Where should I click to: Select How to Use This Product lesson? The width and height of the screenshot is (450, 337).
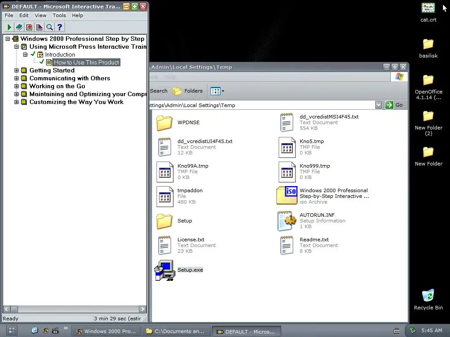pyautogui.click(x=87, y=62)
